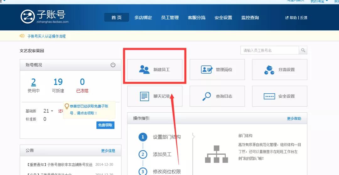Open 管理岗位 ID card icon
The image size is (339, 175).
(x=207, y=69)
